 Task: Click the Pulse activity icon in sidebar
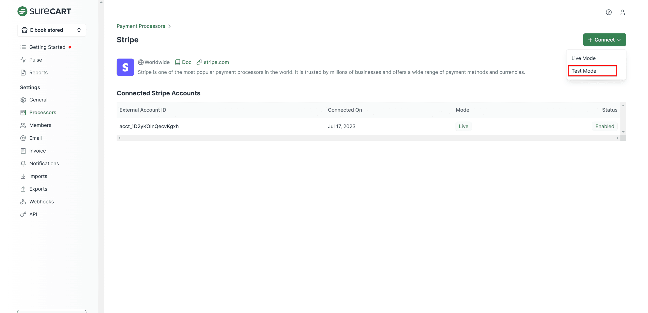(x=23, y=60)
